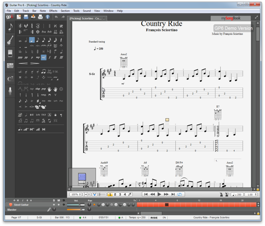The width and height of the screenshot is (265, 226).
Task: Open the File menu
Action: (x=9, y=11)
